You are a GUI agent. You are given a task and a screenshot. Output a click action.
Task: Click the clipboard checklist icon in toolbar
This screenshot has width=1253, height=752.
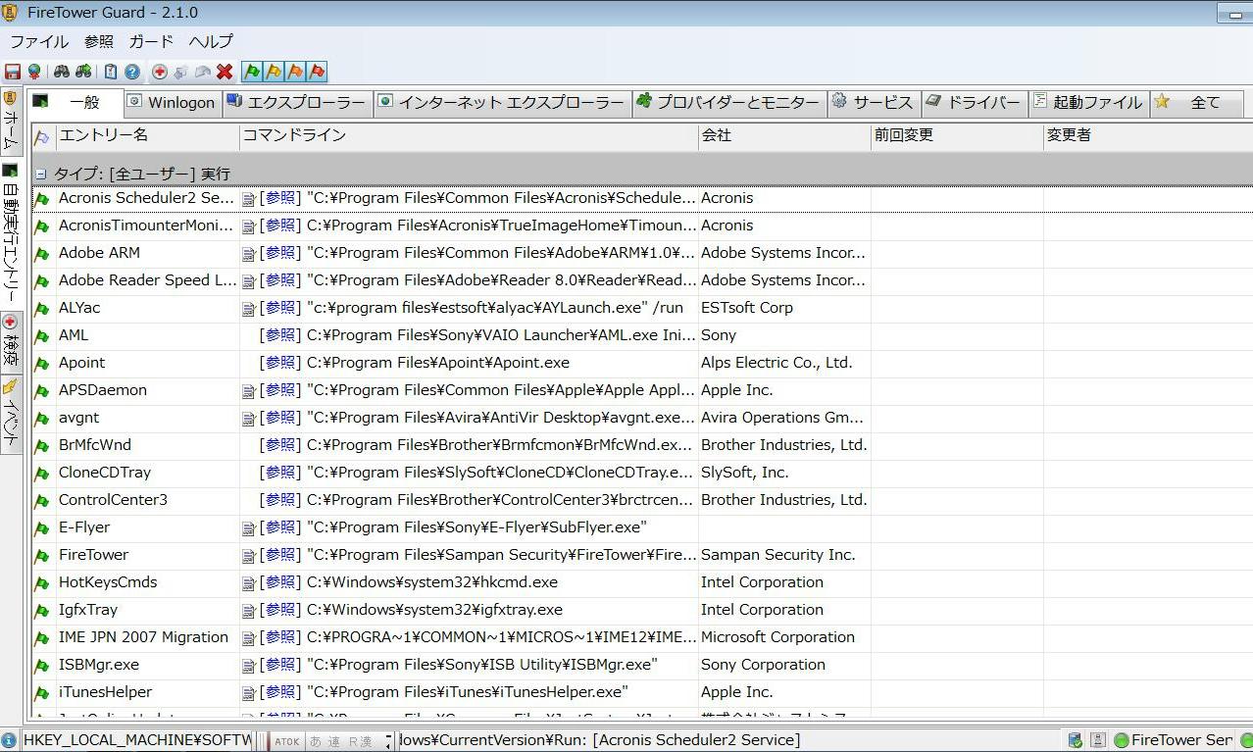click(111, 72)
